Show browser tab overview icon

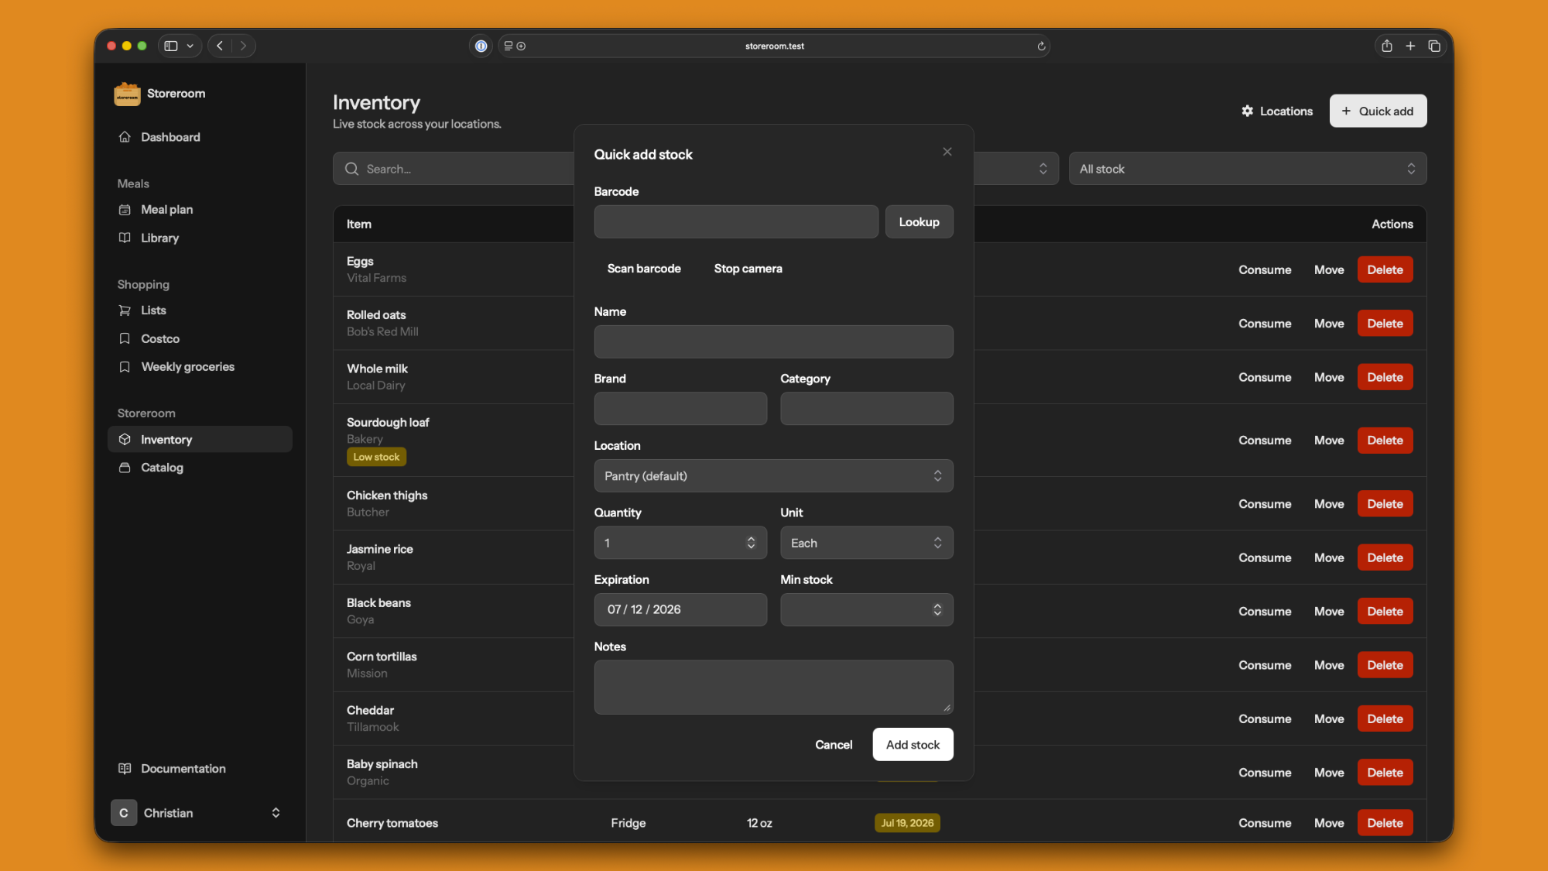1433,46
